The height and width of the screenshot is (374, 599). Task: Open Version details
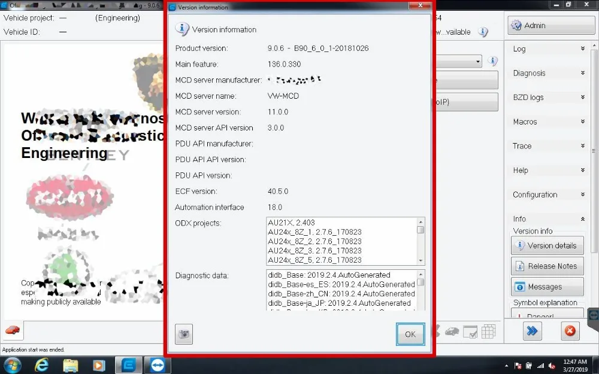click(547, 245)
